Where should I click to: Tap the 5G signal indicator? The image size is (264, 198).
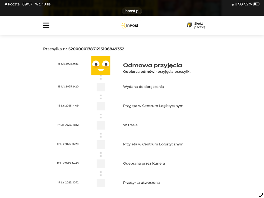tap(240, 4)
